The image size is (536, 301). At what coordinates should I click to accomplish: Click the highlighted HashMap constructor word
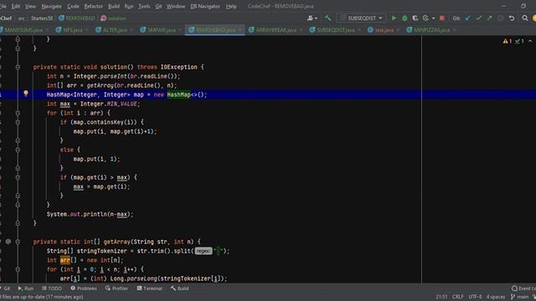(178, 94)
